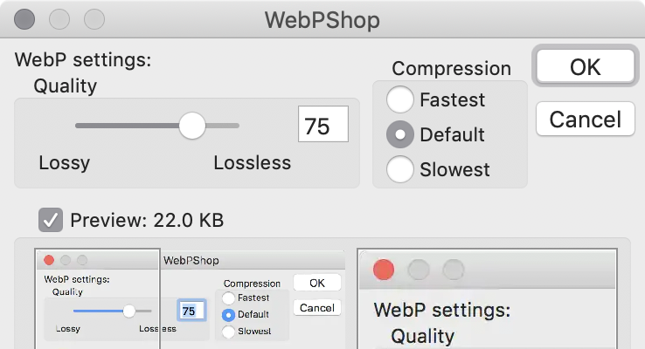This screenshot has width=645, height=349.
Task: Click the WebPShop title bar
Action: point(322,19)
